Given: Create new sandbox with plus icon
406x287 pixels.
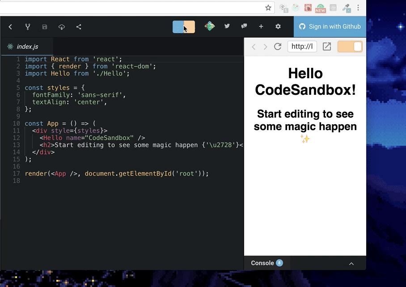Looking at the screenshot, I should click(x=261, y=26).
